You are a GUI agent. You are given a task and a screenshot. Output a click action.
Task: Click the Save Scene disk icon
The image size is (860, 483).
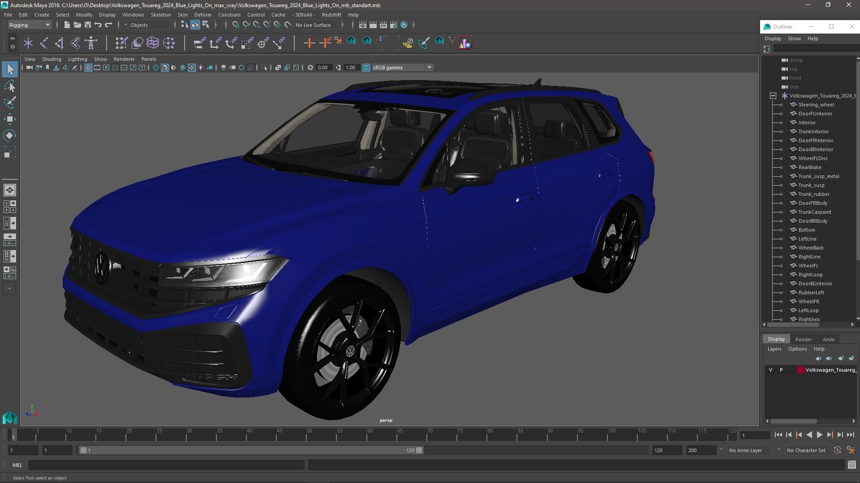tap(88, 25)
